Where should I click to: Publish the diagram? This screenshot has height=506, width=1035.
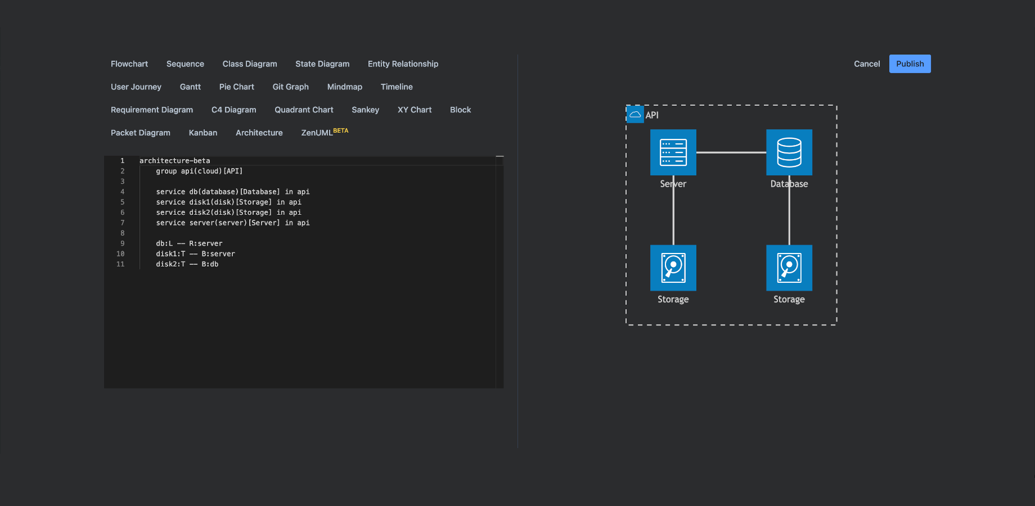click(x=910, y=64)
